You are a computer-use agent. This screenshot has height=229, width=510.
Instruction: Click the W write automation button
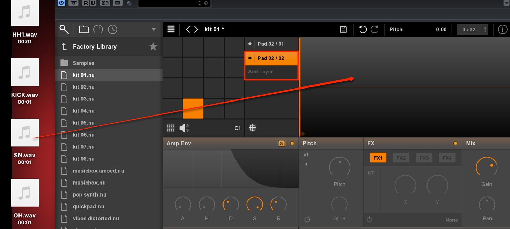point(93,3)
